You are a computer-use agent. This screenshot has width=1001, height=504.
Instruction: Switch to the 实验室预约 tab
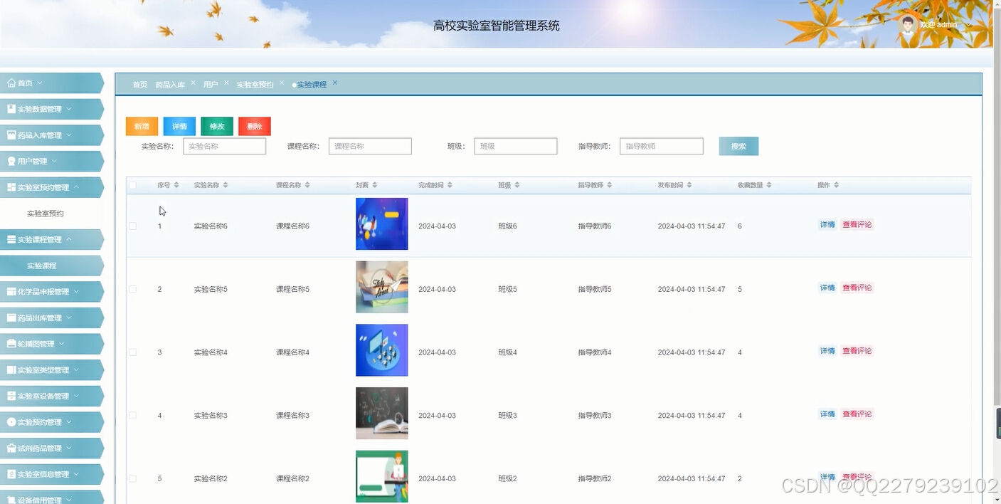(255, 84)
